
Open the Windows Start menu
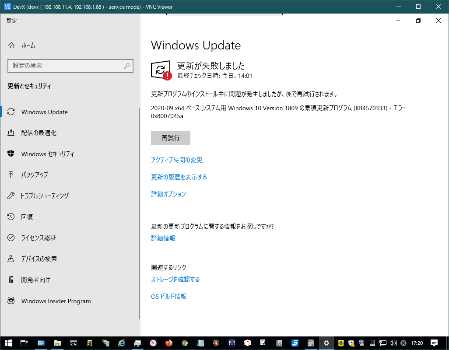pos(8,343)
